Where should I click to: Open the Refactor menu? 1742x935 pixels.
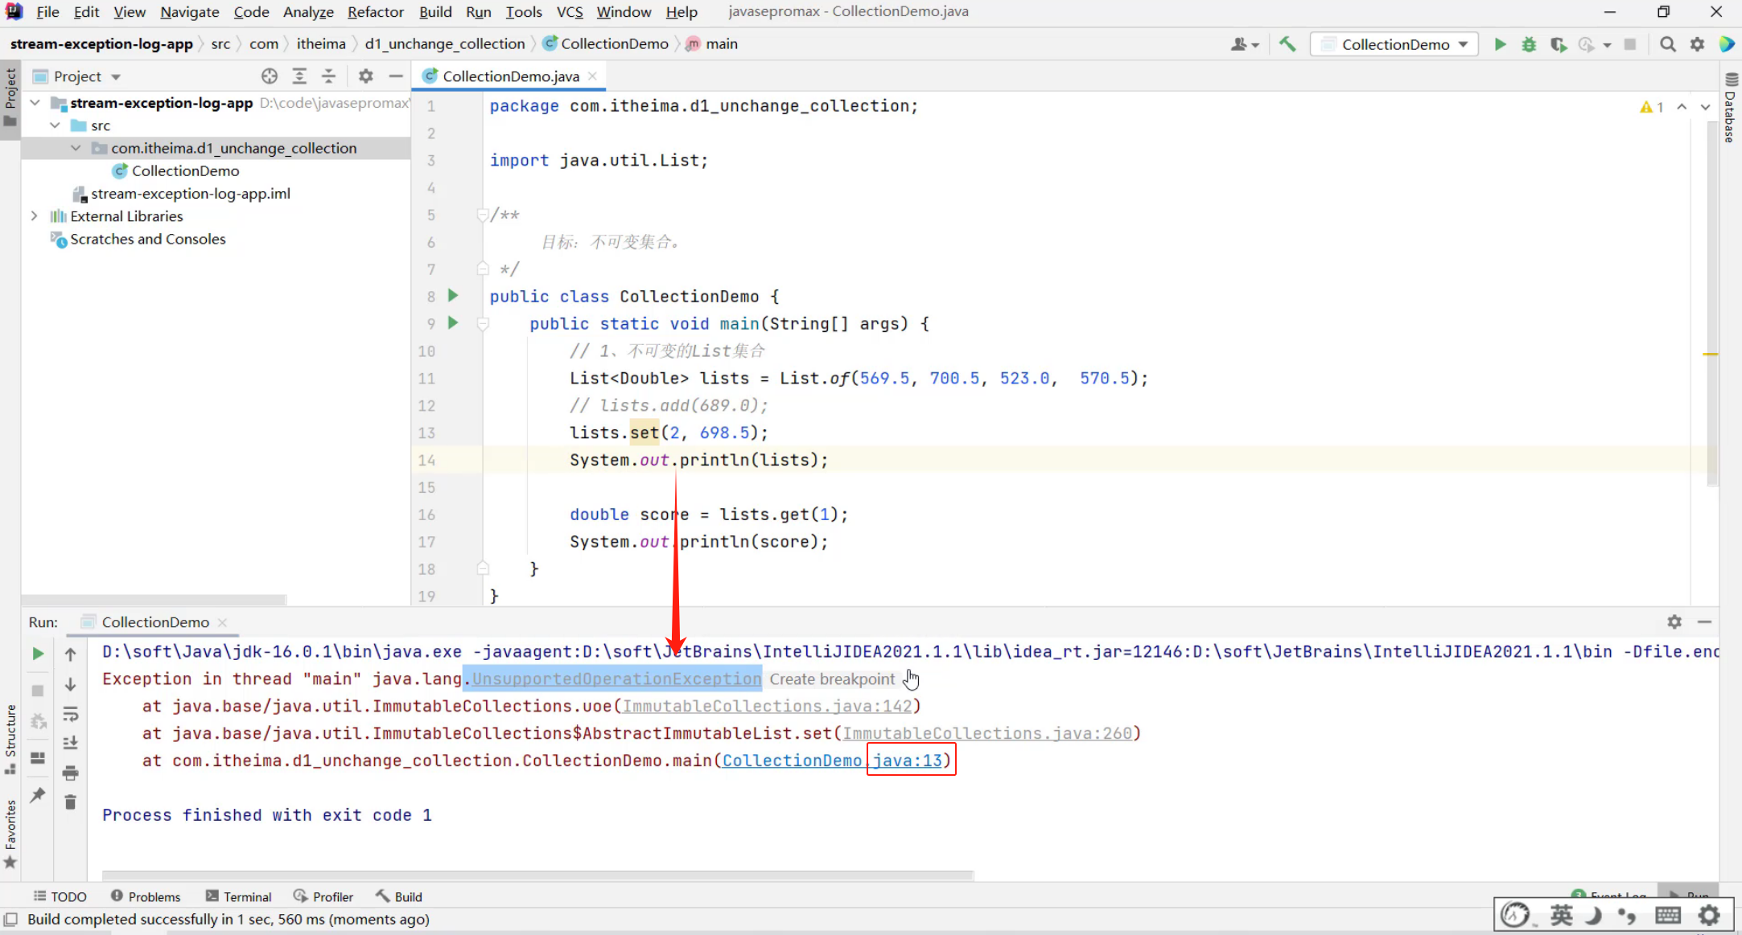click(x=375, y=12)
